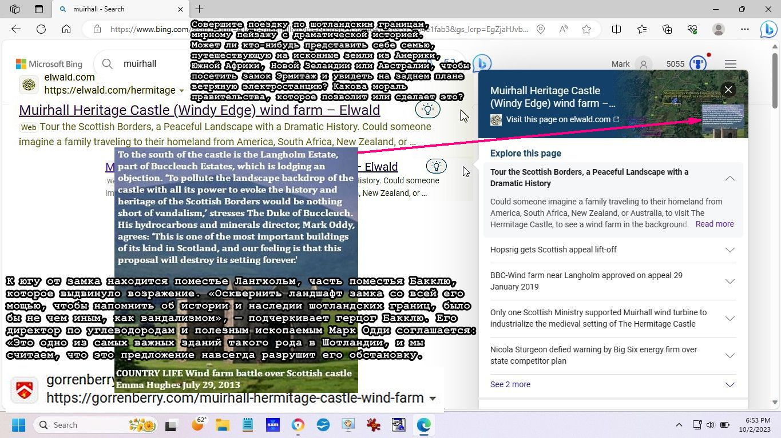The width and height of the screenshot is (781, 438).
Task: Open Split screen view icon
Action: tap(616, 29)
